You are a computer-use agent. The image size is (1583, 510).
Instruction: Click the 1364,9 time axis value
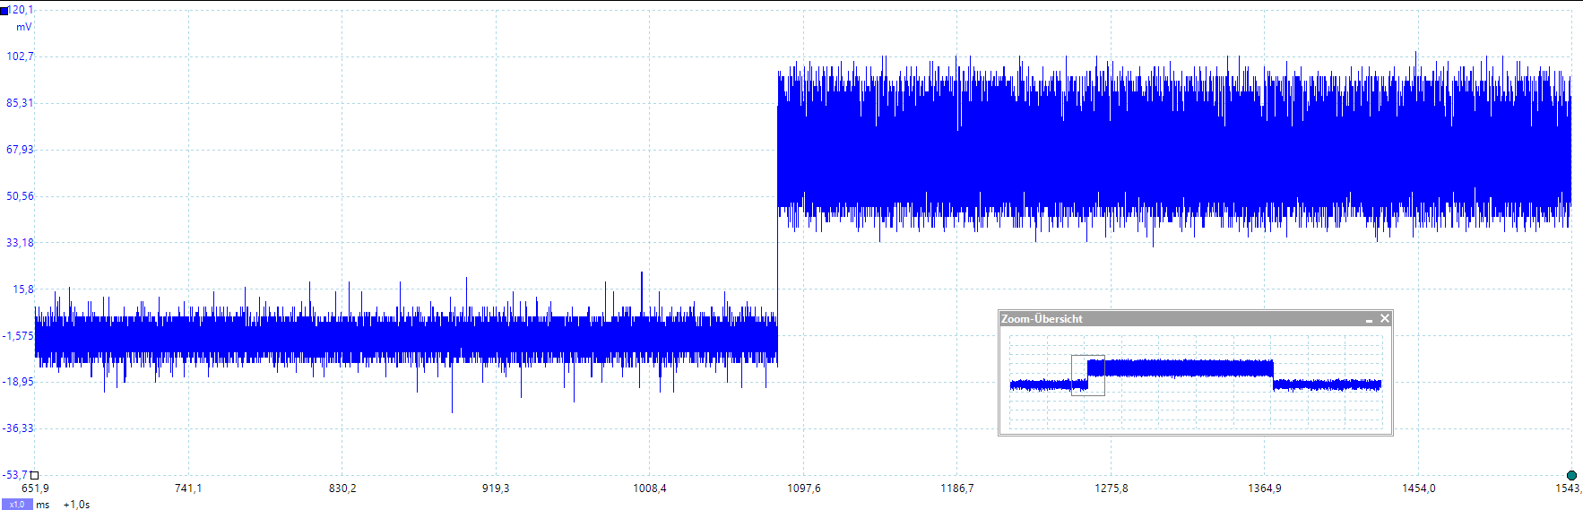point(1265,488)
